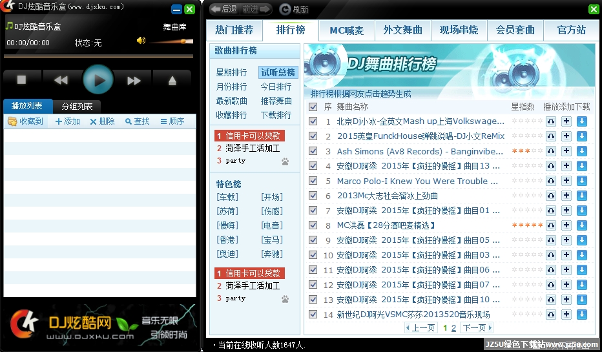Click the download icon for song 3
The height and width of the screenshot is (352, 602).
click(x=581, y=151)
